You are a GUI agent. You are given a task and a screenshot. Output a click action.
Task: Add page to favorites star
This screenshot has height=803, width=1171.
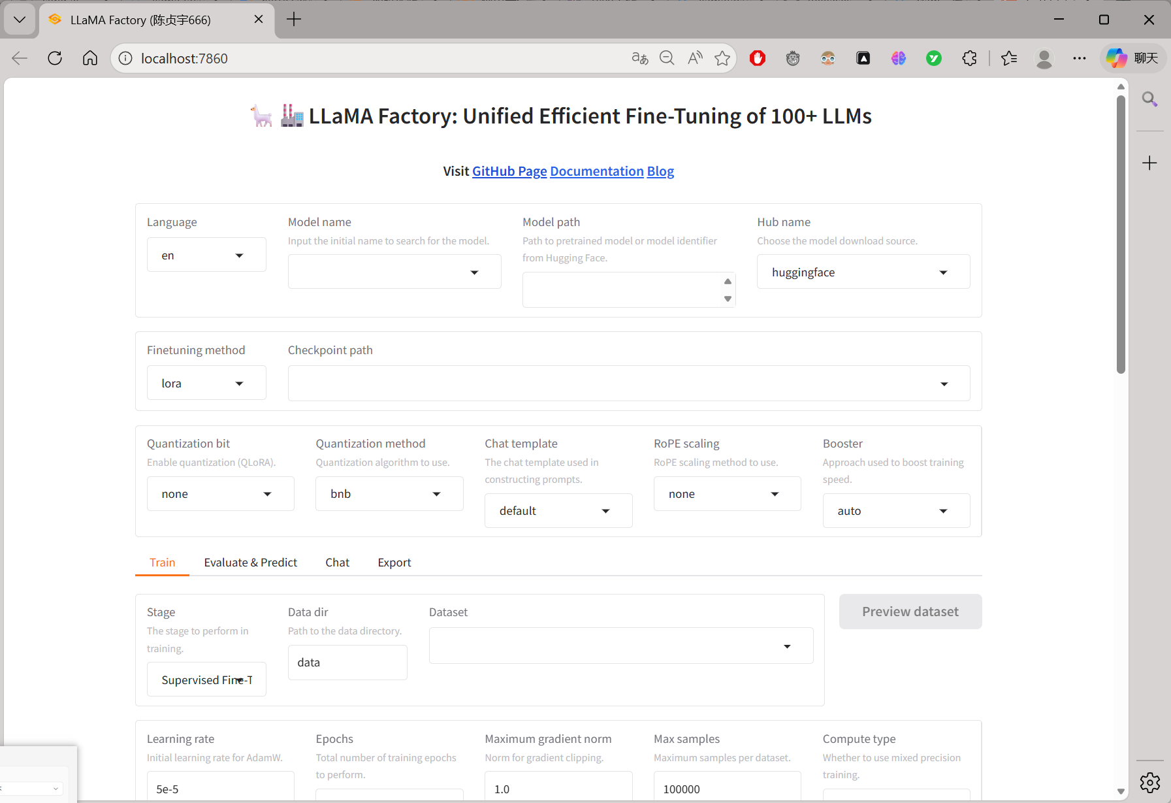coord(722,58)
